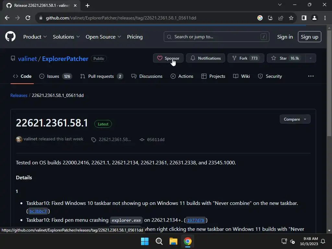Image resolution: width=332 pixels, height=249 pixels.
Task: Open star lists dropdown arrow
Action: (x=311, y=58)
